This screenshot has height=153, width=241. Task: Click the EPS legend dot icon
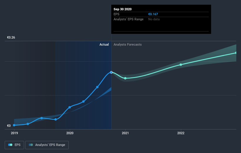click(x=10, y=145)
